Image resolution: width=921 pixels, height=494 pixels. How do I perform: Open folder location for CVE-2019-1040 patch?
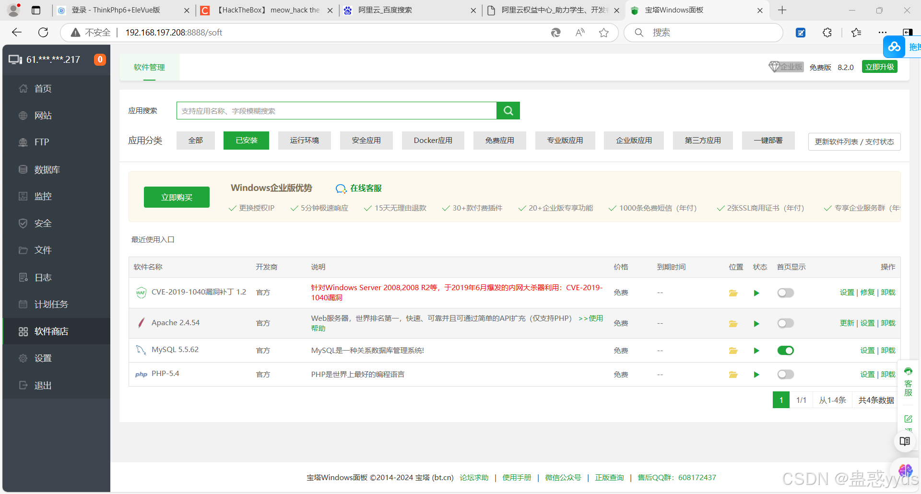pos(733,293)
